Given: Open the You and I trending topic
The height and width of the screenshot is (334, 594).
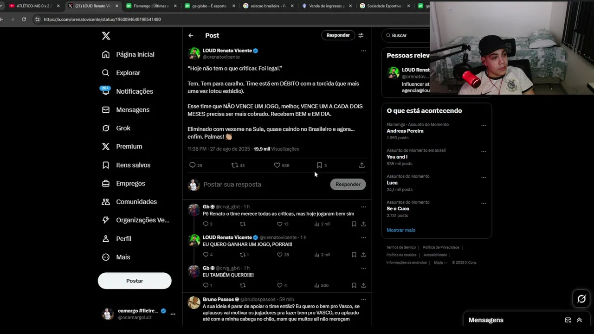Looking at the screenshot, I should (397, 157).
